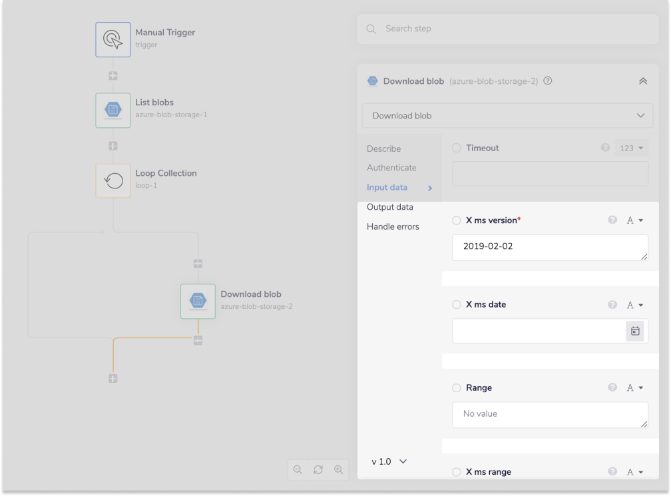Open the Authenticate section
Viewport: 671px width, 496px height.
[391, 168]
